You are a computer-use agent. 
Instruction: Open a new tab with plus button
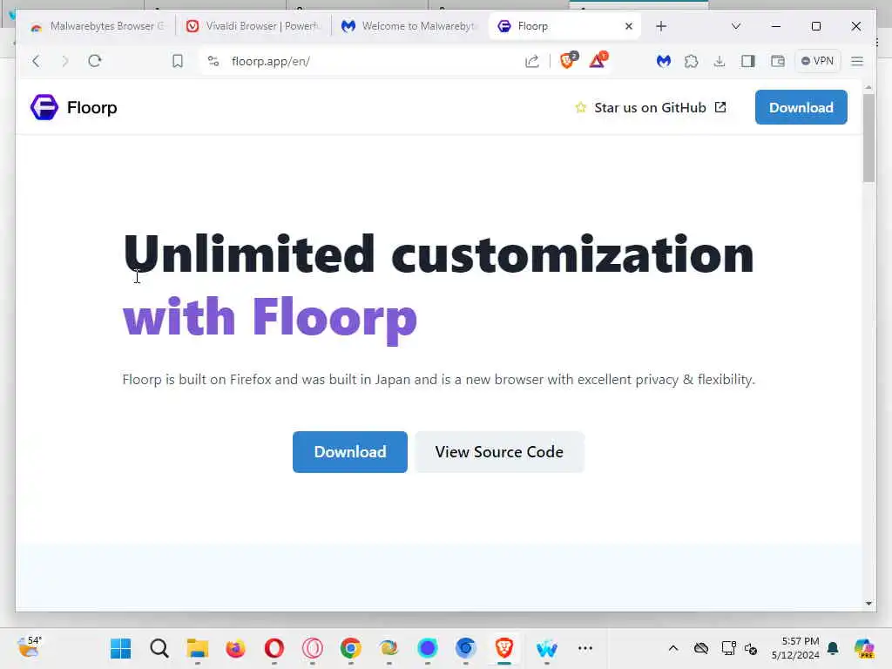661,26
